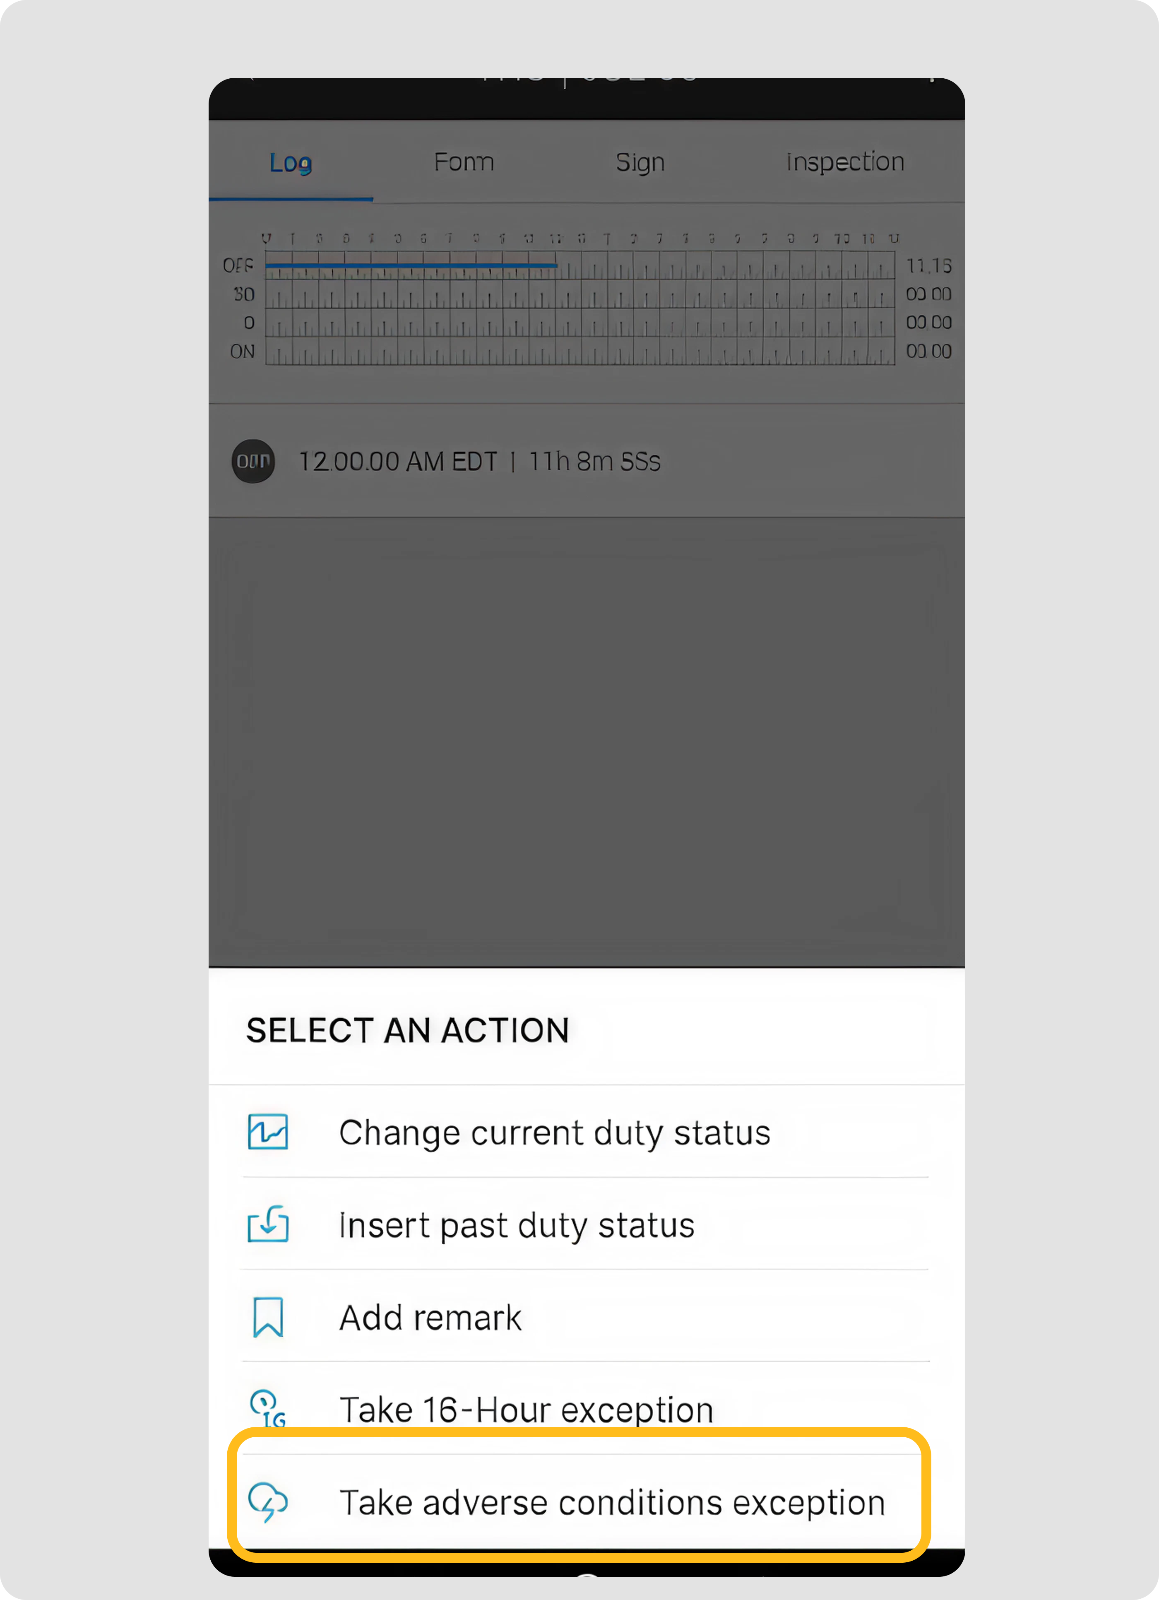
Task: Select "Insert past duty status" text
Action: point(516,1225)
